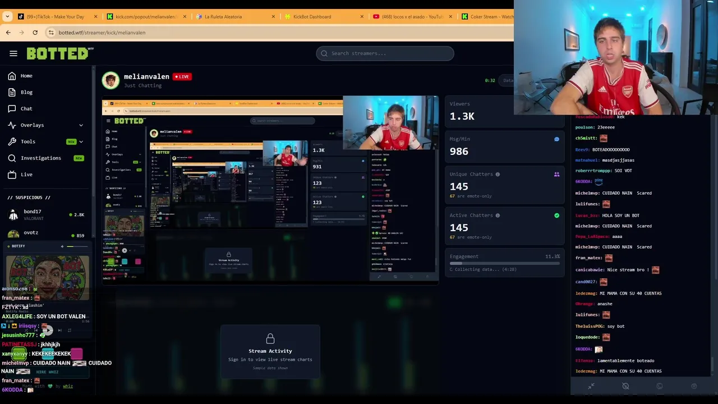Switch to the TikTok - Make Your Day tab

[x=54, y=17]
